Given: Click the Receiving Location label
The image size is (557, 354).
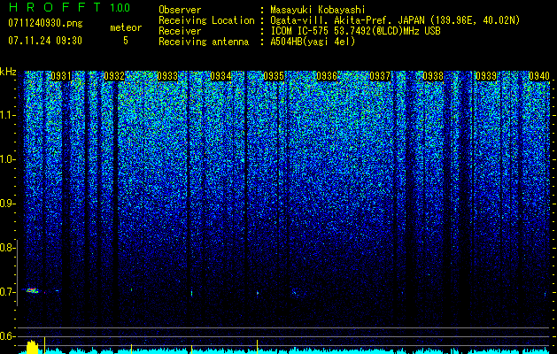Looking at the screenshot, I should tap(206, 20).
